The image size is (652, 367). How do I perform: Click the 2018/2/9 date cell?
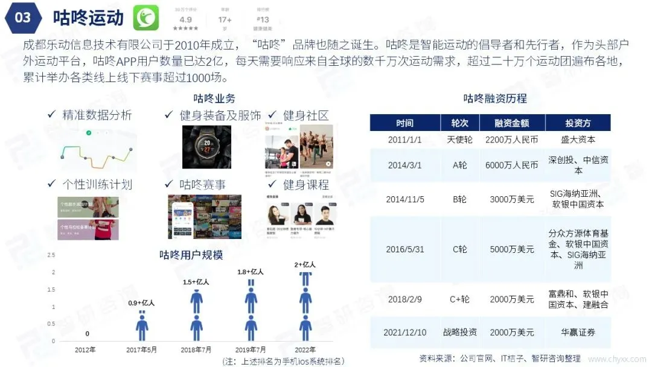coord(404,299)
